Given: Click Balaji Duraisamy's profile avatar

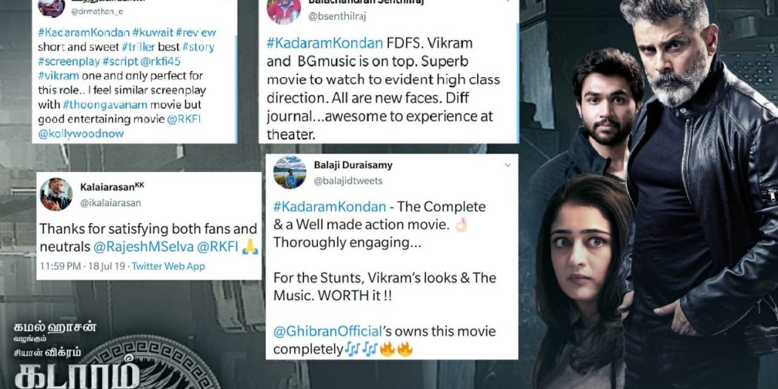Looking at the screenshot, I should [290, 172].
